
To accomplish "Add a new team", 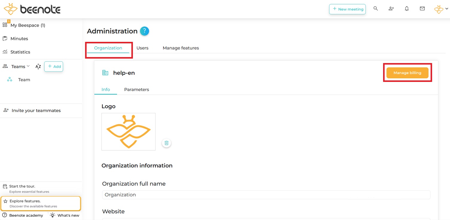I will point(54,66).
